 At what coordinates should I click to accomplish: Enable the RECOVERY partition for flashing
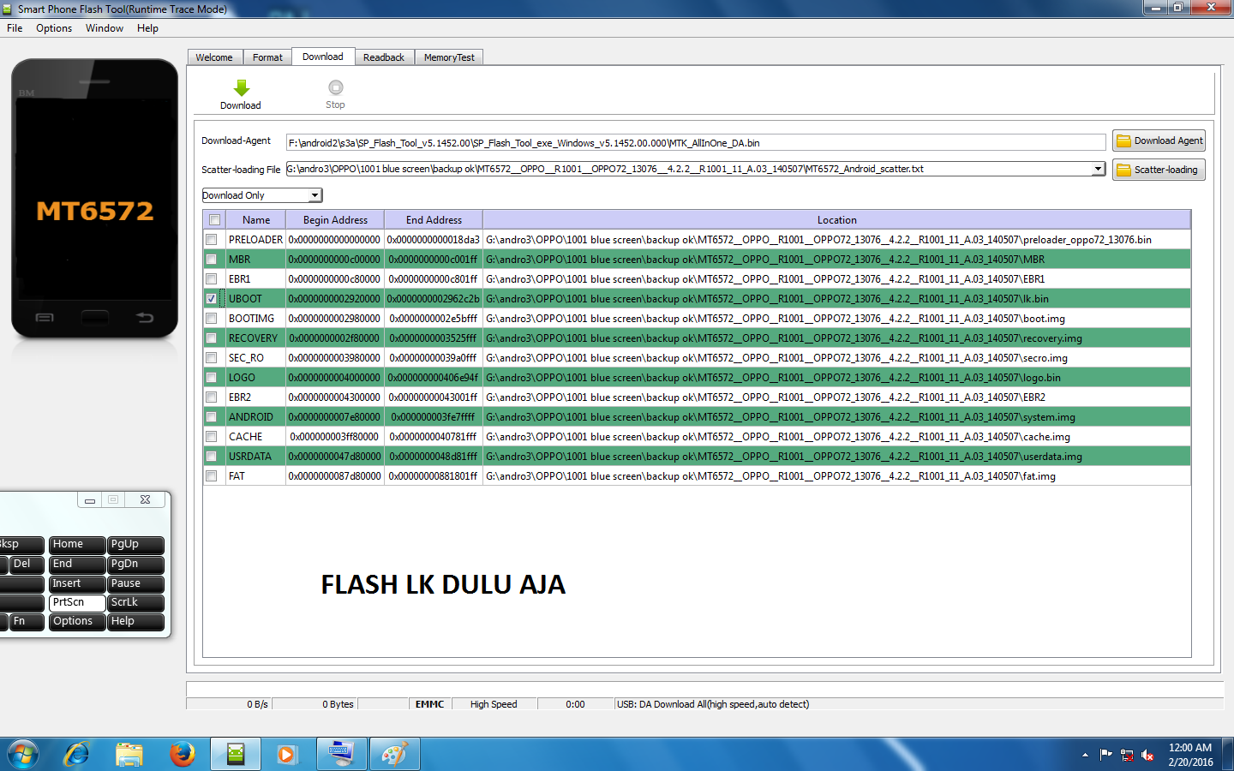(x=211, y=338)
